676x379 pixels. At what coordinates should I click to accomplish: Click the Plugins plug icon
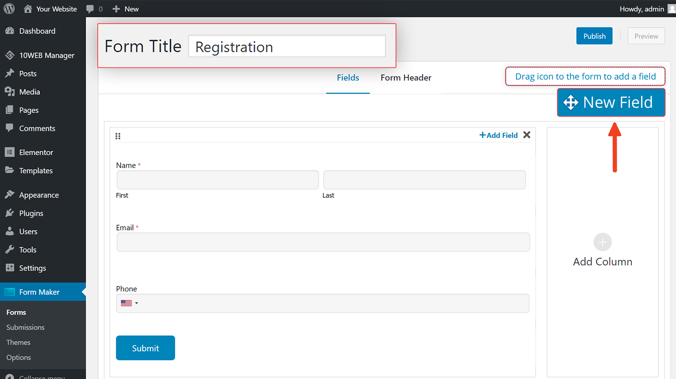[x=10, y=213]
